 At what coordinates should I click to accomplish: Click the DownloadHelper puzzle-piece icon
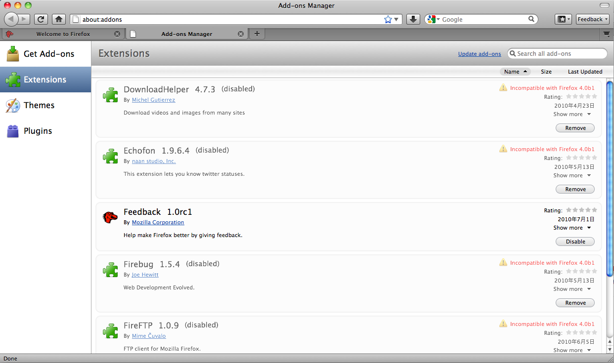click(110, 95)
